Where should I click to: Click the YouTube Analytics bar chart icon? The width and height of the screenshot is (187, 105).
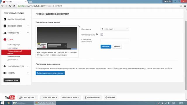[5, 66]
